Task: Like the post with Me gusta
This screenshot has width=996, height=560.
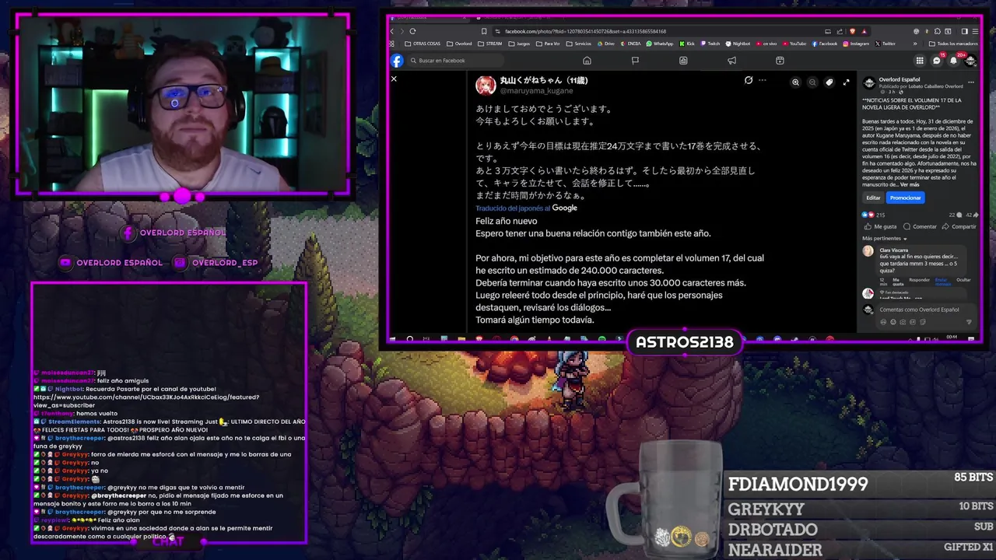Action: [881, 226]
